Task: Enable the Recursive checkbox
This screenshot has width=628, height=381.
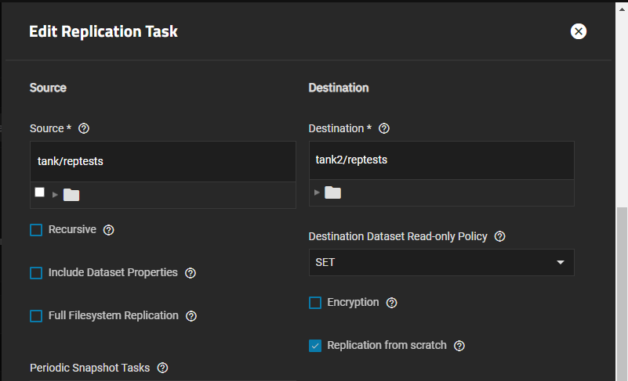Action: [36, 230]
